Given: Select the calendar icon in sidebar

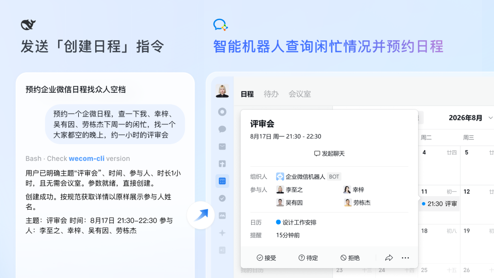Looking at the screenshot, I should pyautogui.click(x=222, y=181).
